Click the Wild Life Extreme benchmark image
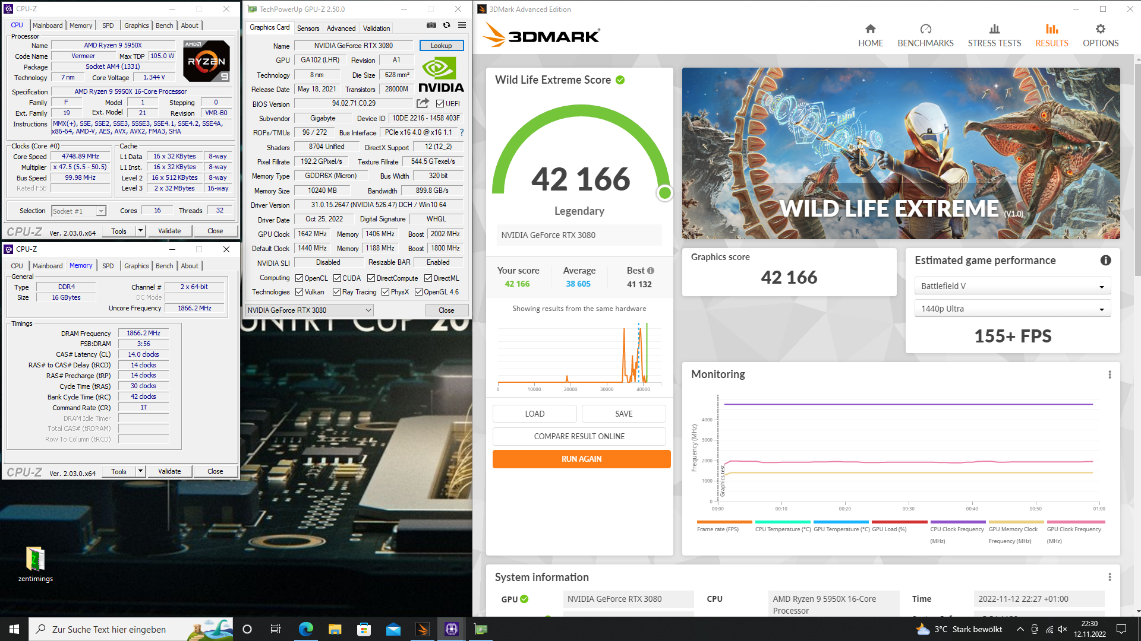Viewport: 1141px width, 641px height. point(901,154)
